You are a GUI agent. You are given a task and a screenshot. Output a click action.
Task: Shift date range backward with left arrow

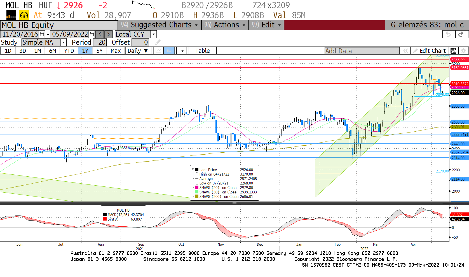[x=100, y=34]
